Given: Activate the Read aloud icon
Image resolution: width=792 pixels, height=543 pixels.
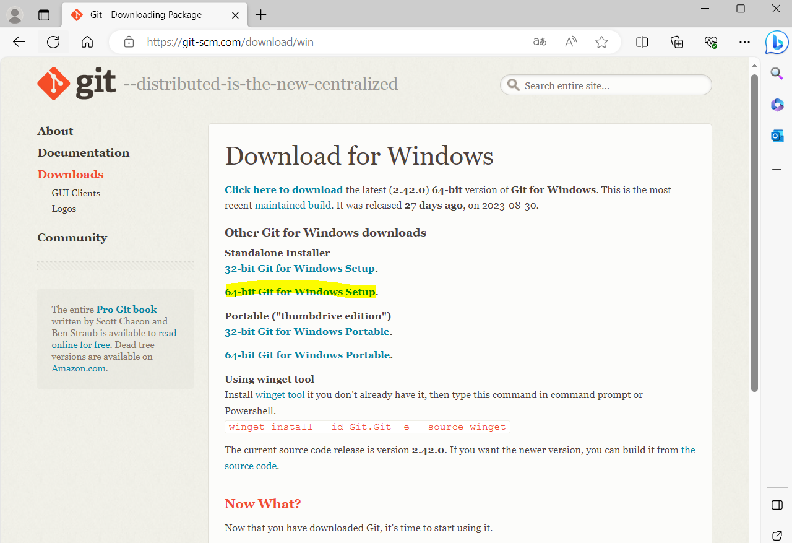Looking at the screenshot, I should tap(571, 42).
